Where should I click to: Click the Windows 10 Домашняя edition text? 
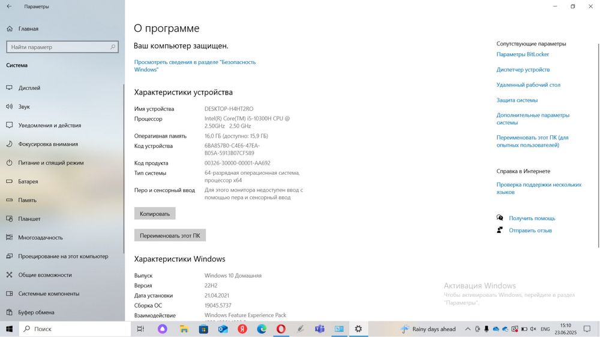(x=233, y=275)
